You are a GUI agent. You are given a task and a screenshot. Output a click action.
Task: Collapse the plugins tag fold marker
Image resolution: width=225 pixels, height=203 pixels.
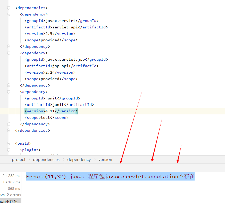pyautogui.click(x=9, y=150)
